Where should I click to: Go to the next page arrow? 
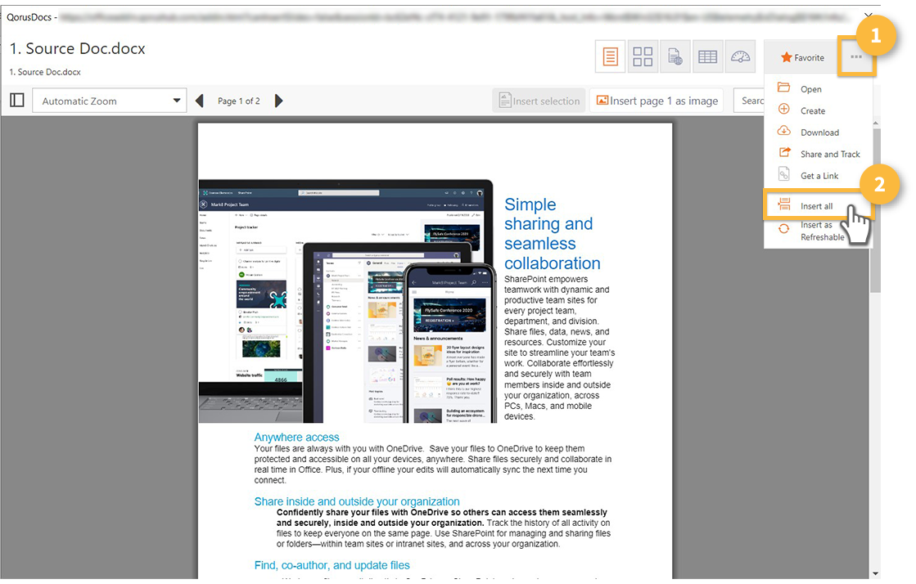278,101
